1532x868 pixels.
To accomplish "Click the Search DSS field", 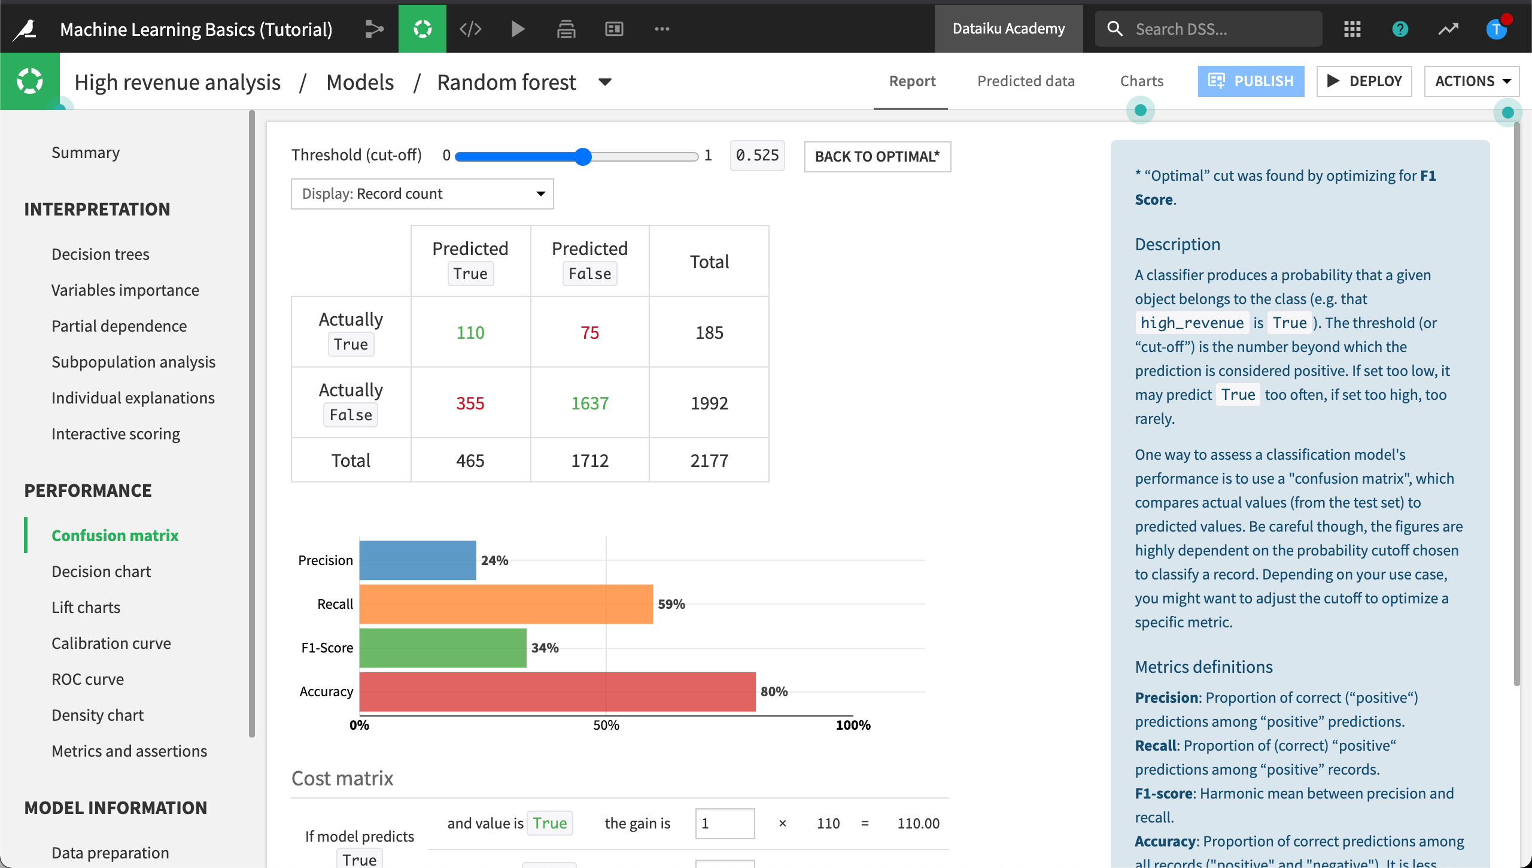I will [1209, 29].
